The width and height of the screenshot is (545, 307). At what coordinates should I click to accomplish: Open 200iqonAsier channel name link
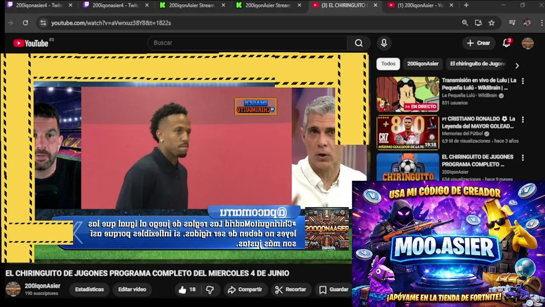[42, 286]
